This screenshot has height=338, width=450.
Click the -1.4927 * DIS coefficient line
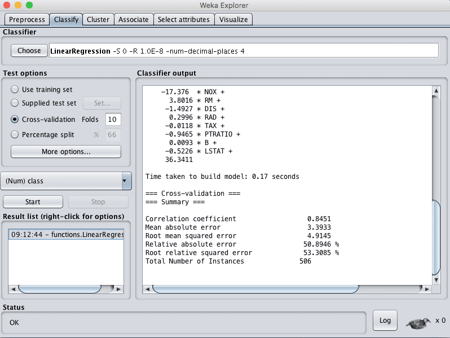[x=195, y=109]
